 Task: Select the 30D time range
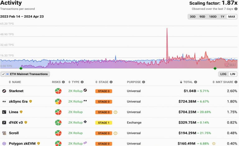pos(193,16)
